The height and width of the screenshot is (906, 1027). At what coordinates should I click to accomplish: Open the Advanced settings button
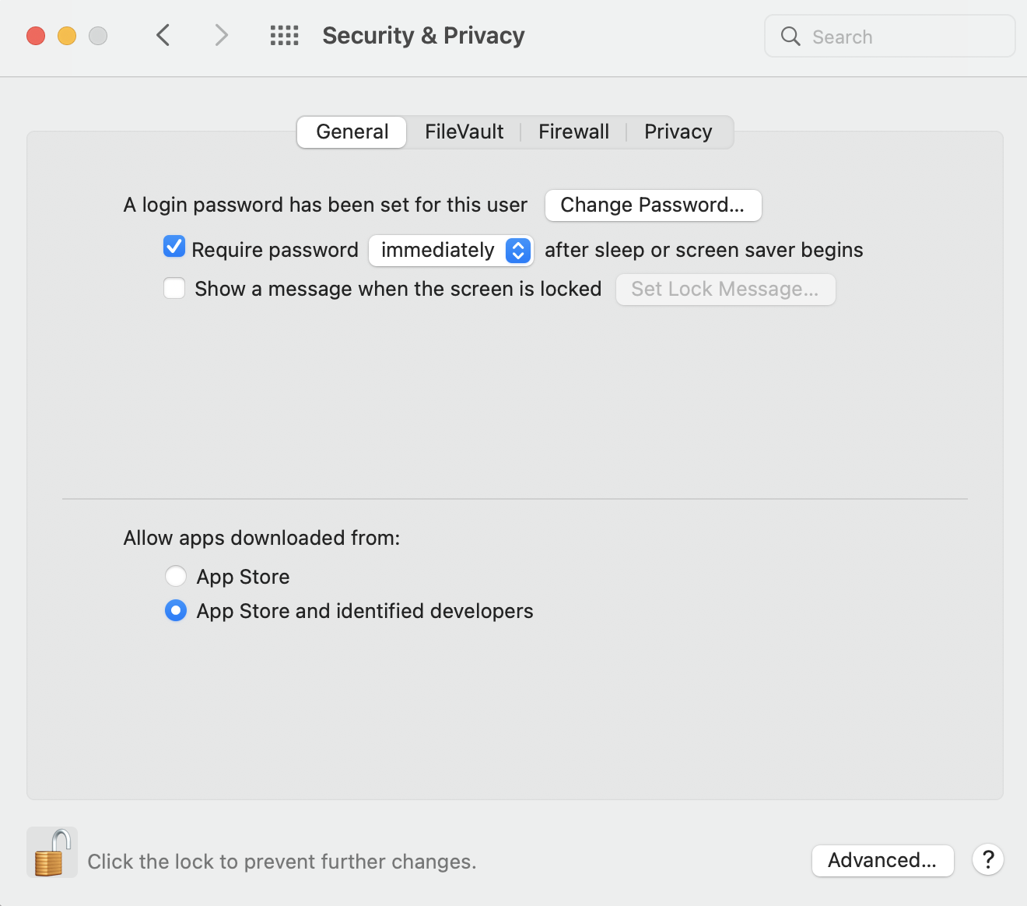[x=882, y=860]
